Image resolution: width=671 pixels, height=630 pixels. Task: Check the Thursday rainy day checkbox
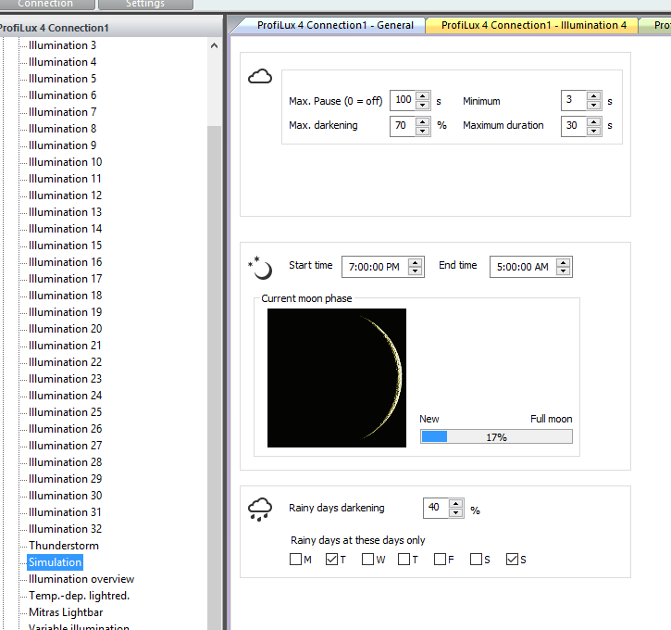(x=404, y=560)
